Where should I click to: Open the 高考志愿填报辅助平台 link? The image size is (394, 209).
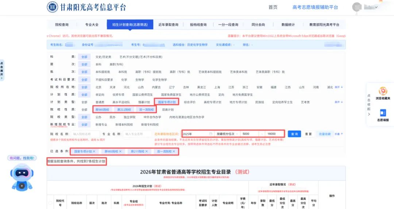pos(315,7)
